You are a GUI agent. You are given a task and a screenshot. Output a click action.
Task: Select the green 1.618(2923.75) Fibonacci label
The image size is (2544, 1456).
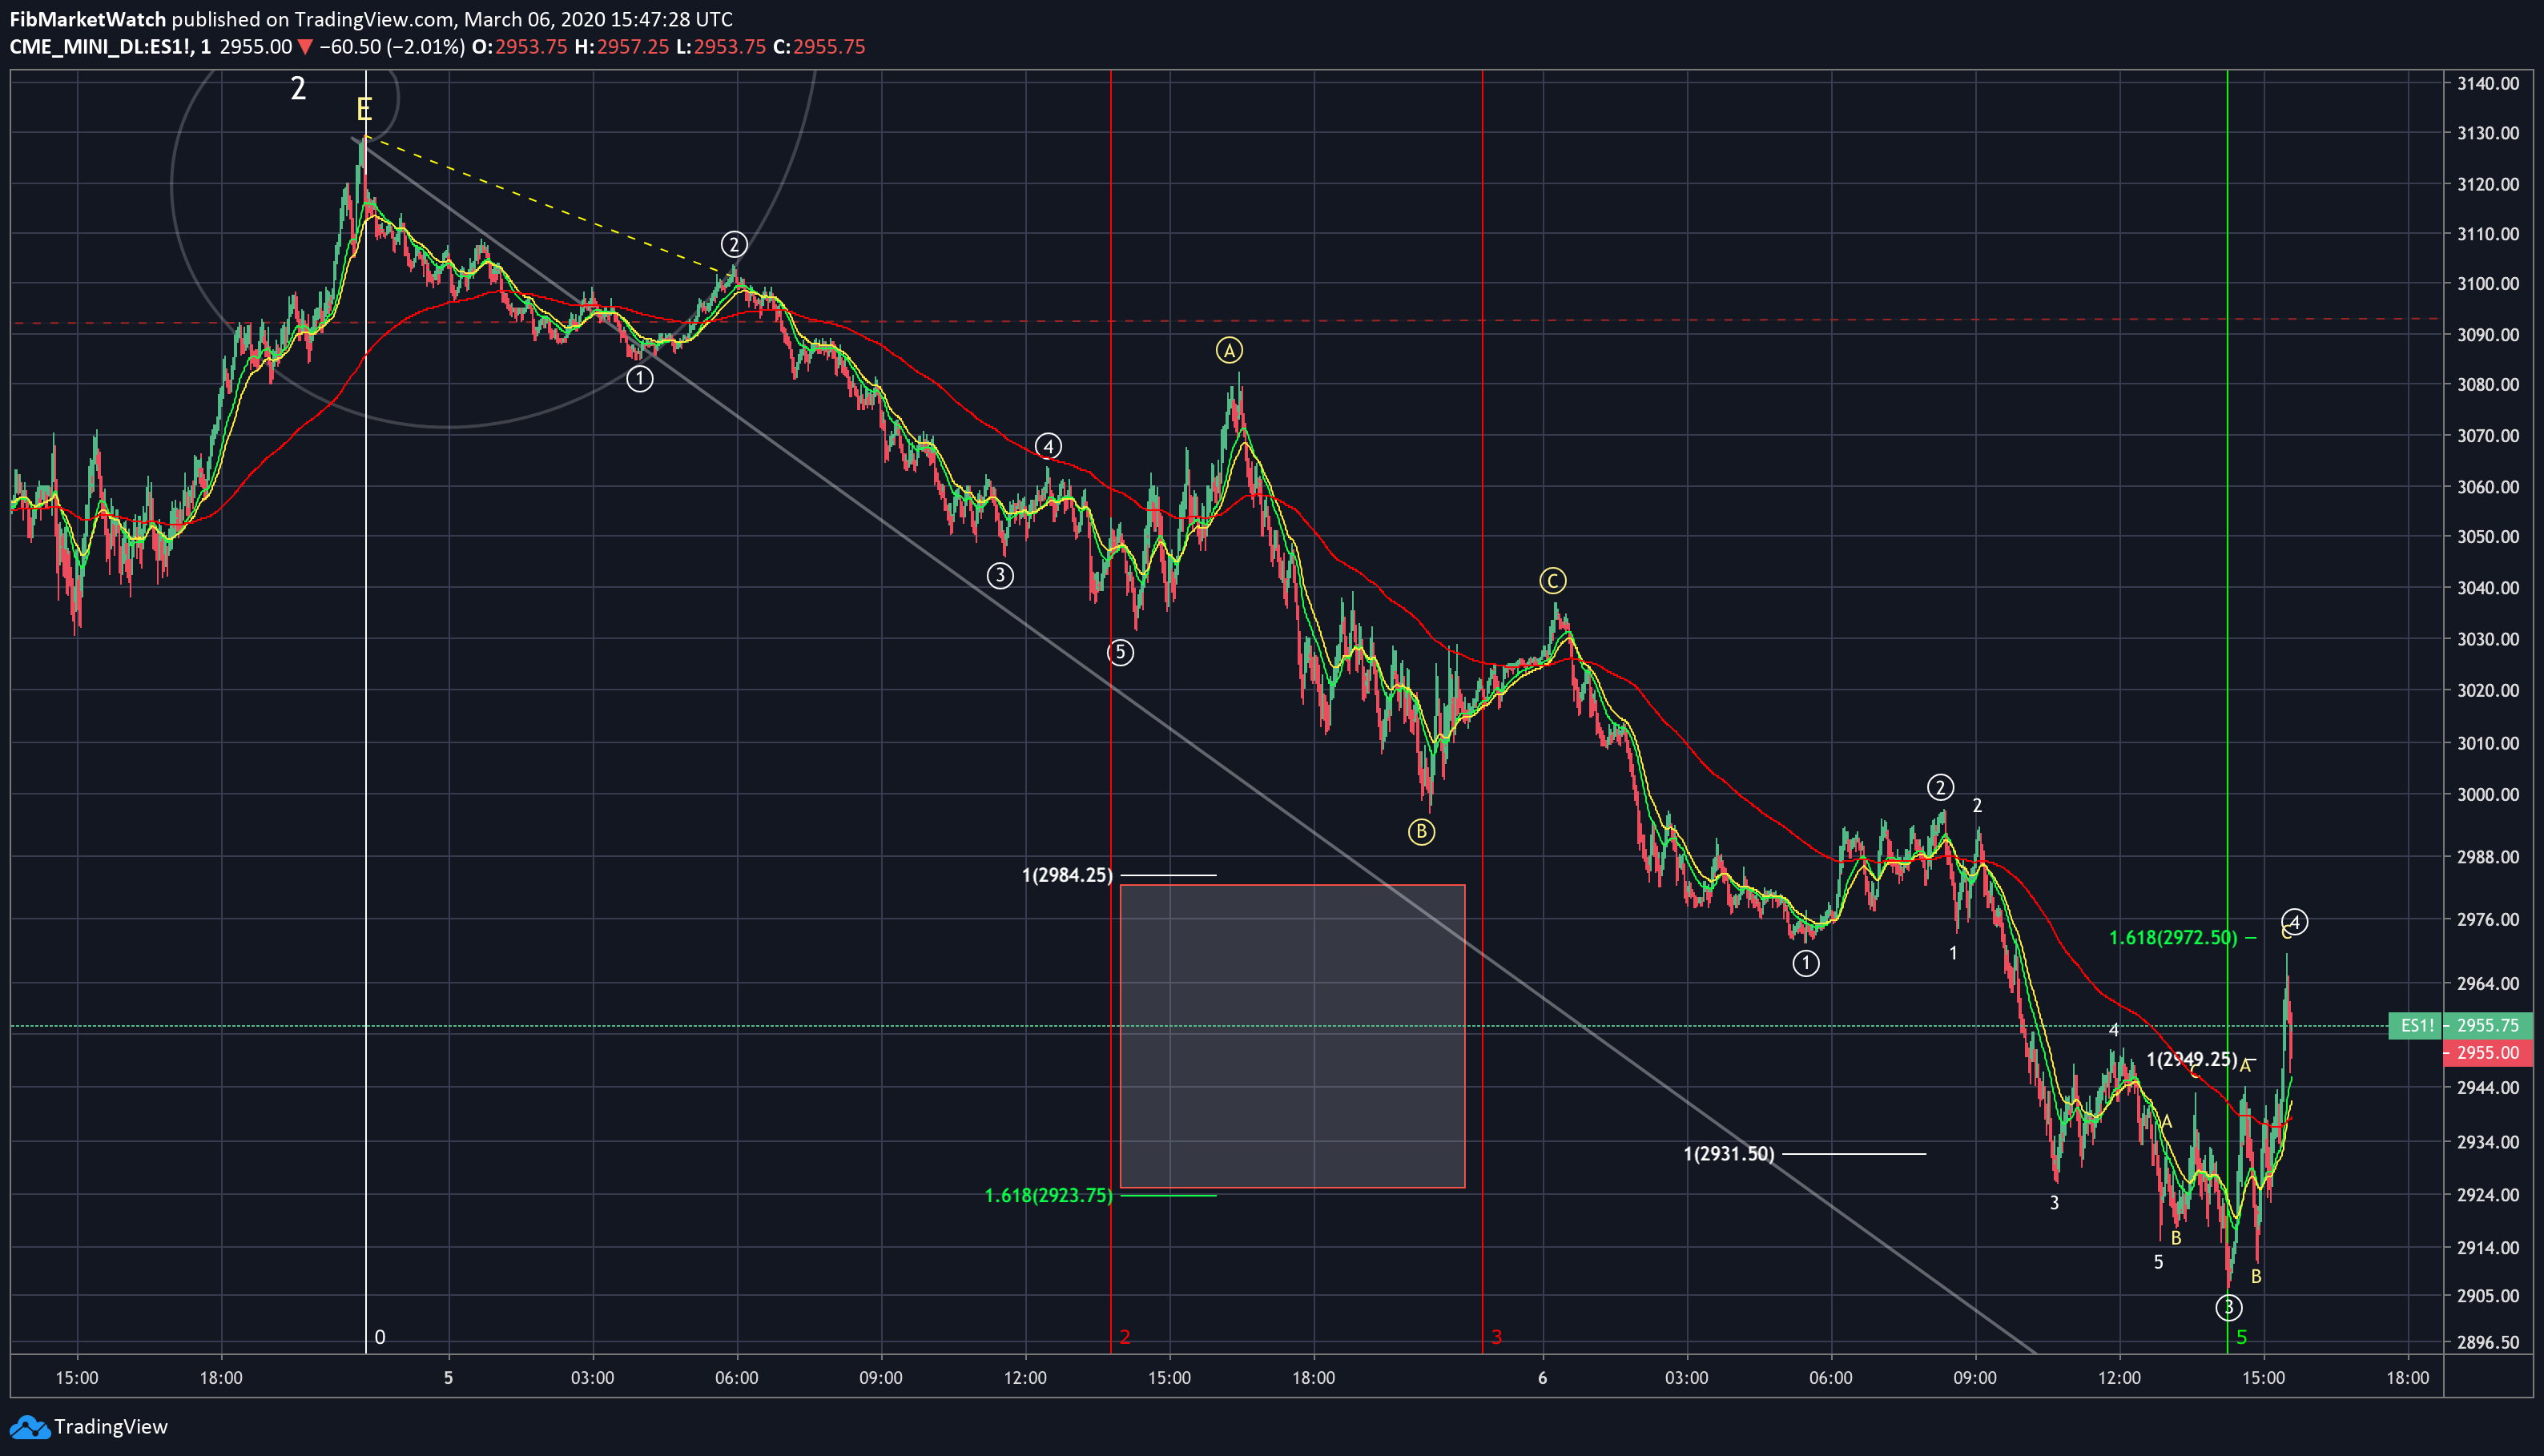[1048, 1196]
